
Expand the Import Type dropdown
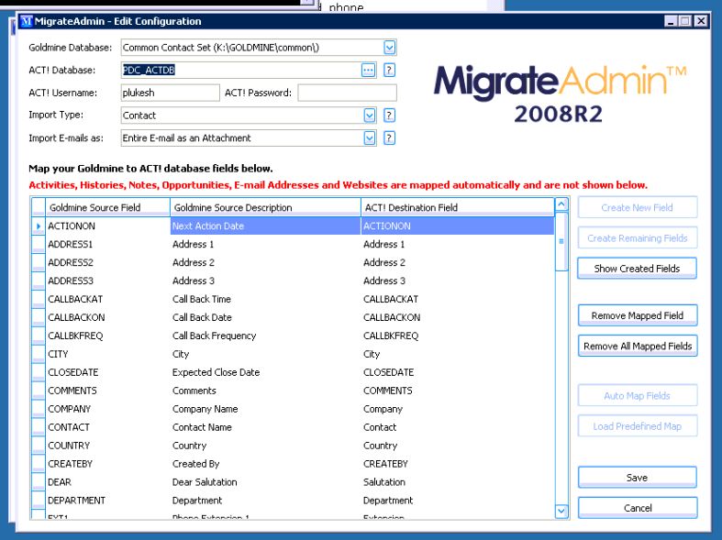click(x=370, y=115)
